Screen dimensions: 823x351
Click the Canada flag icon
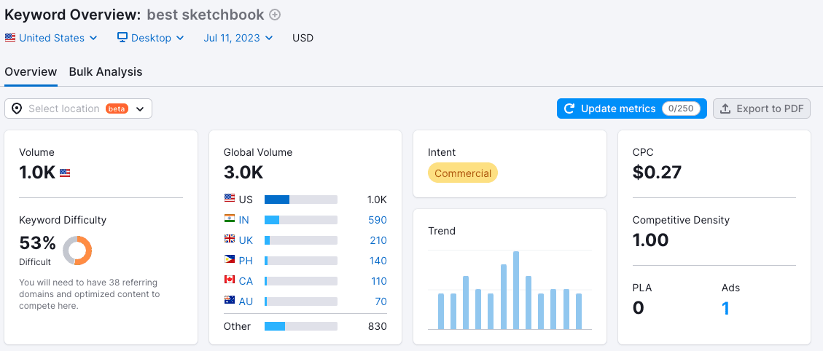click(230, 281)
